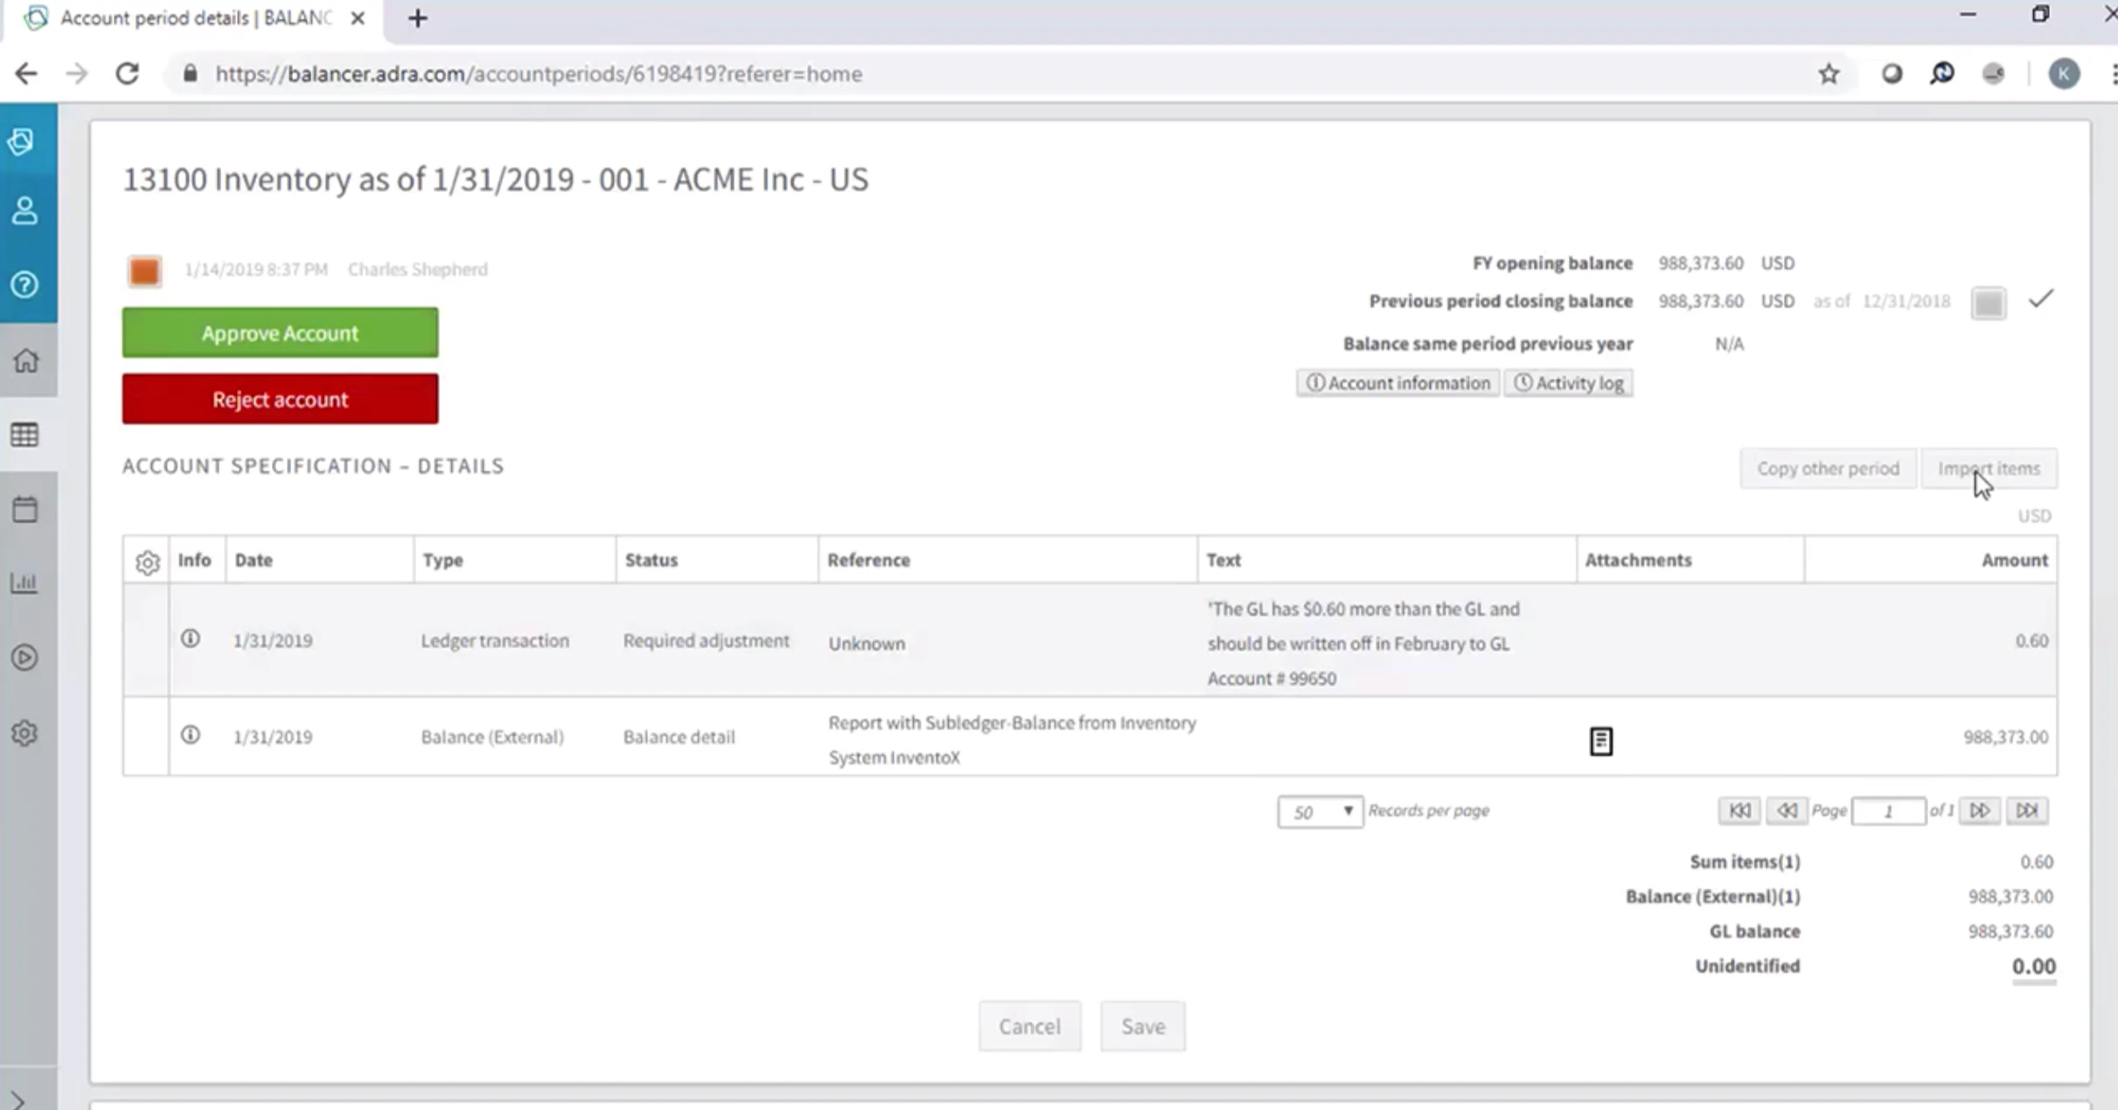This screenshot has width=2118, height=1110.
Task: Go to previous page of records
Action: (x=1787, y=810)
